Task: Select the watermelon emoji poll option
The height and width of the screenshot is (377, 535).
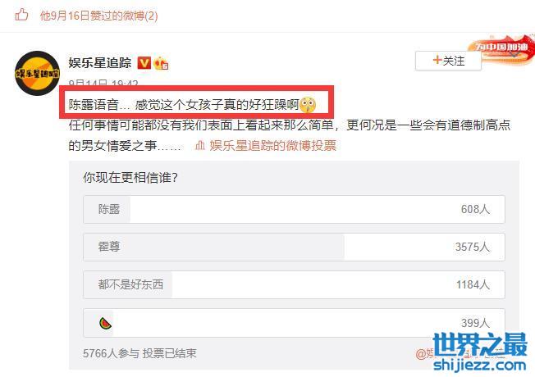Action: (x=294, y=323)
